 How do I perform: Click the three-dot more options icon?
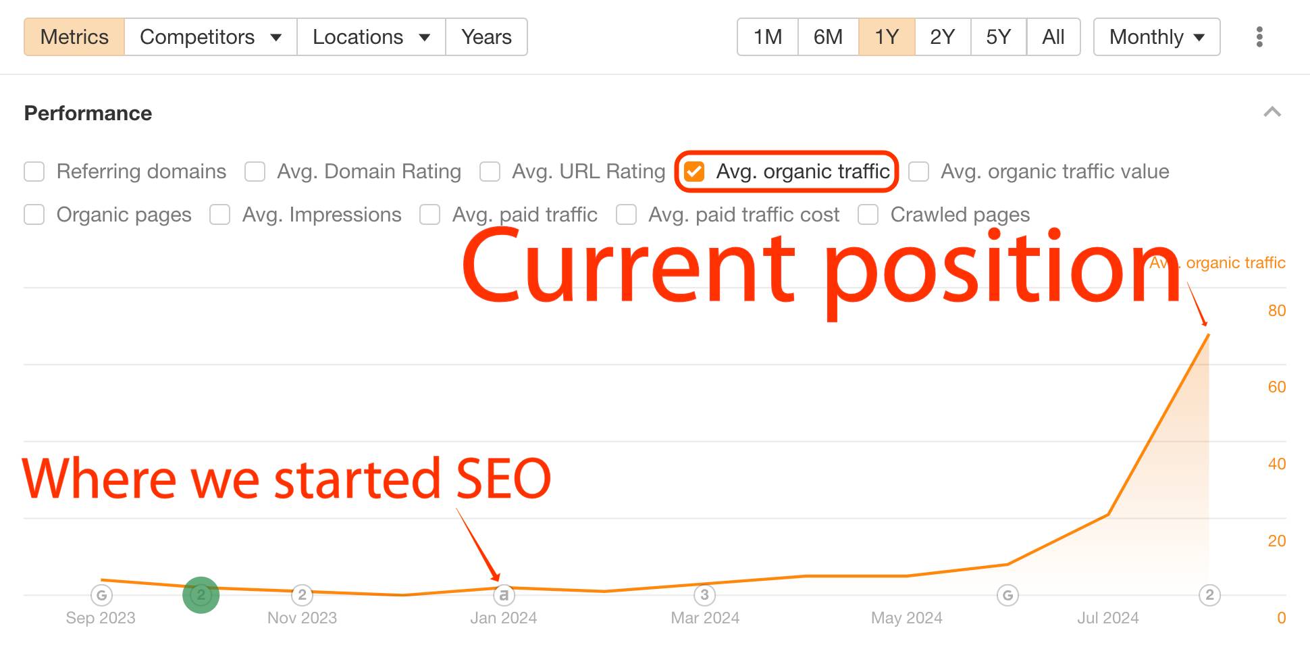[1259, 37]
